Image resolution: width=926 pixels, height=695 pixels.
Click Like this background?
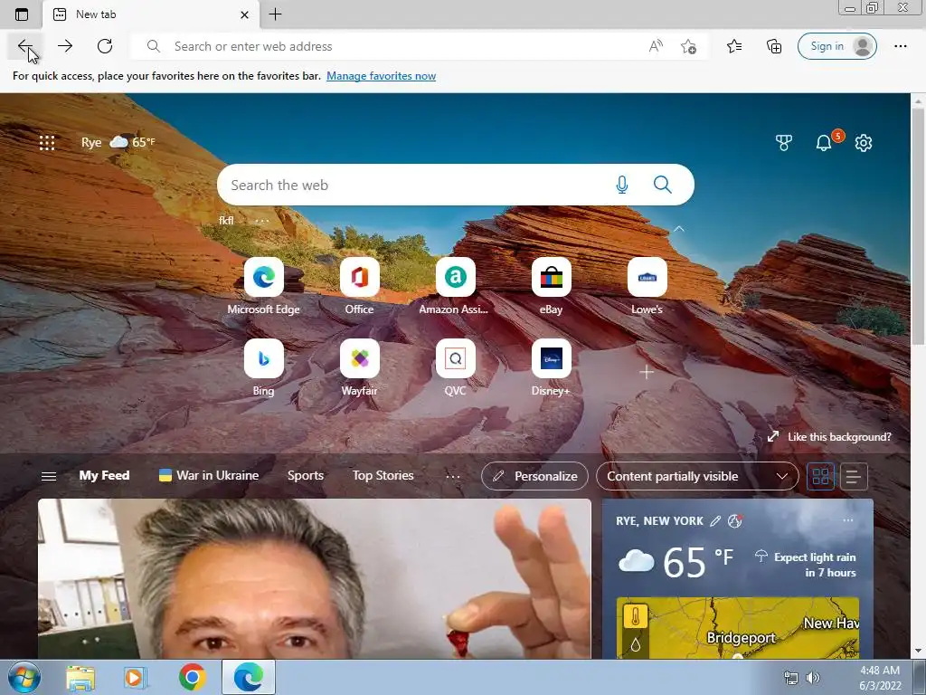(x=829, y=437)
